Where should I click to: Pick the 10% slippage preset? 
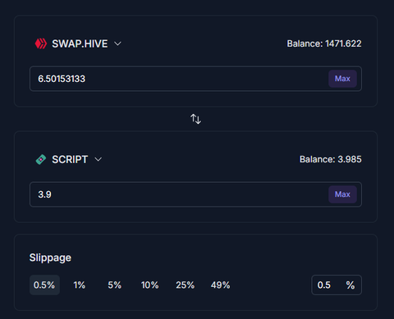150,285
